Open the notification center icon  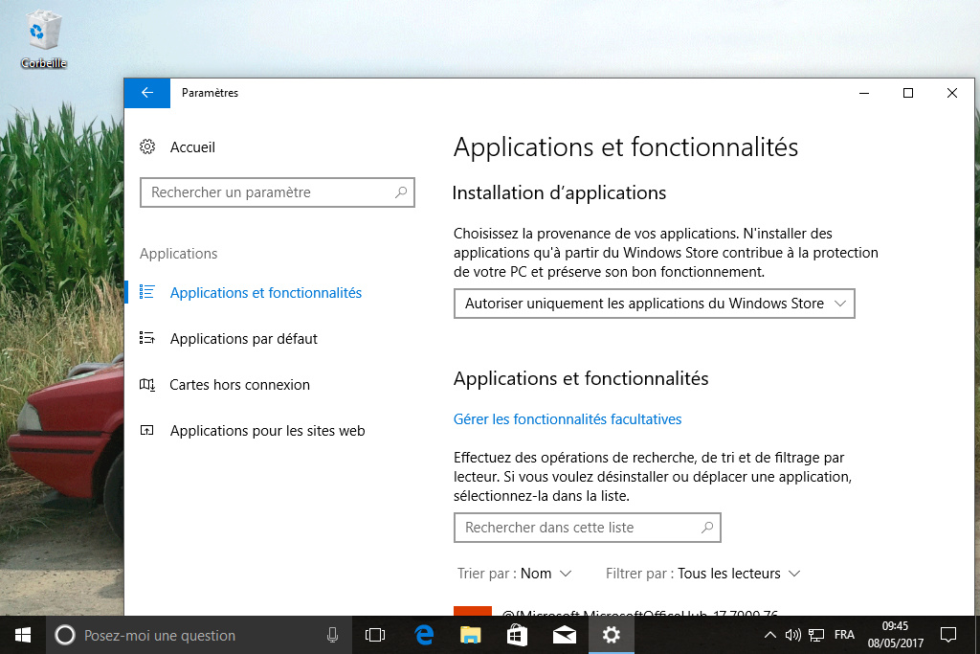tap(947, 635)
